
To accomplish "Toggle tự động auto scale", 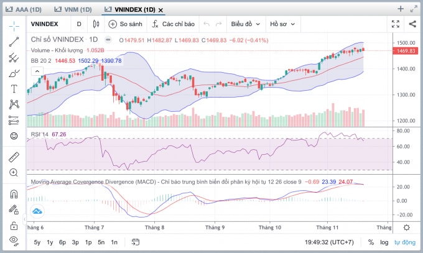I will [405, 242].
